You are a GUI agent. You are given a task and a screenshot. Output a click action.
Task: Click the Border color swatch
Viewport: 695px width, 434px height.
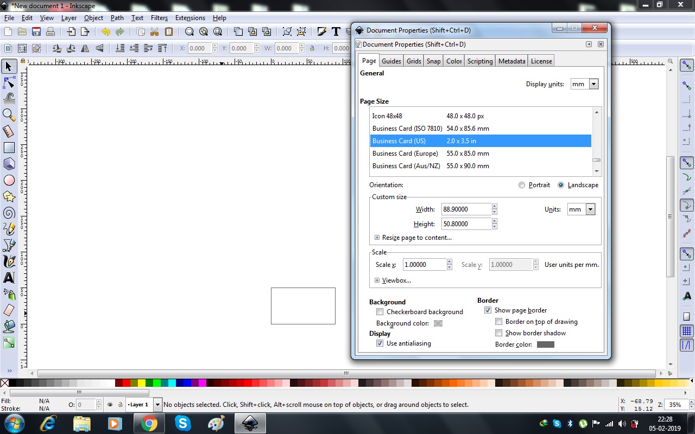click(x=546, y=344)
